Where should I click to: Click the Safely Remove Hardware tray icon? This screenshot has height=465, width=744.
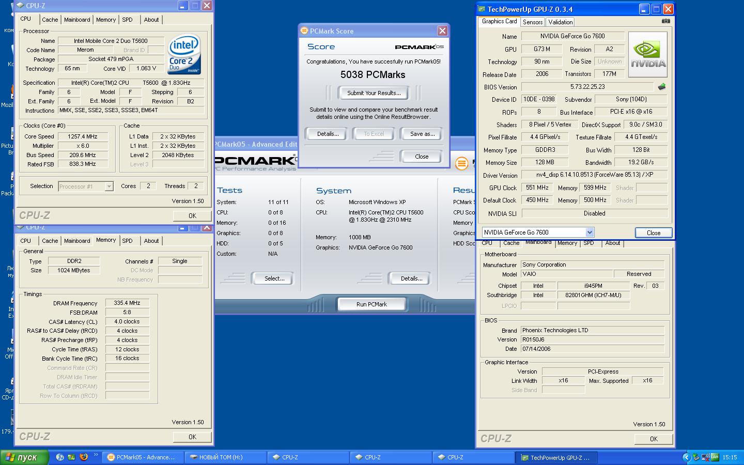(696, 457)
